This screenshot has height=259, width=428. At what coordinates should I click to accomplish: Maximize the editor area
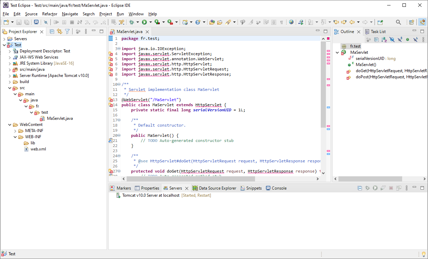click(x=325, y=31)
